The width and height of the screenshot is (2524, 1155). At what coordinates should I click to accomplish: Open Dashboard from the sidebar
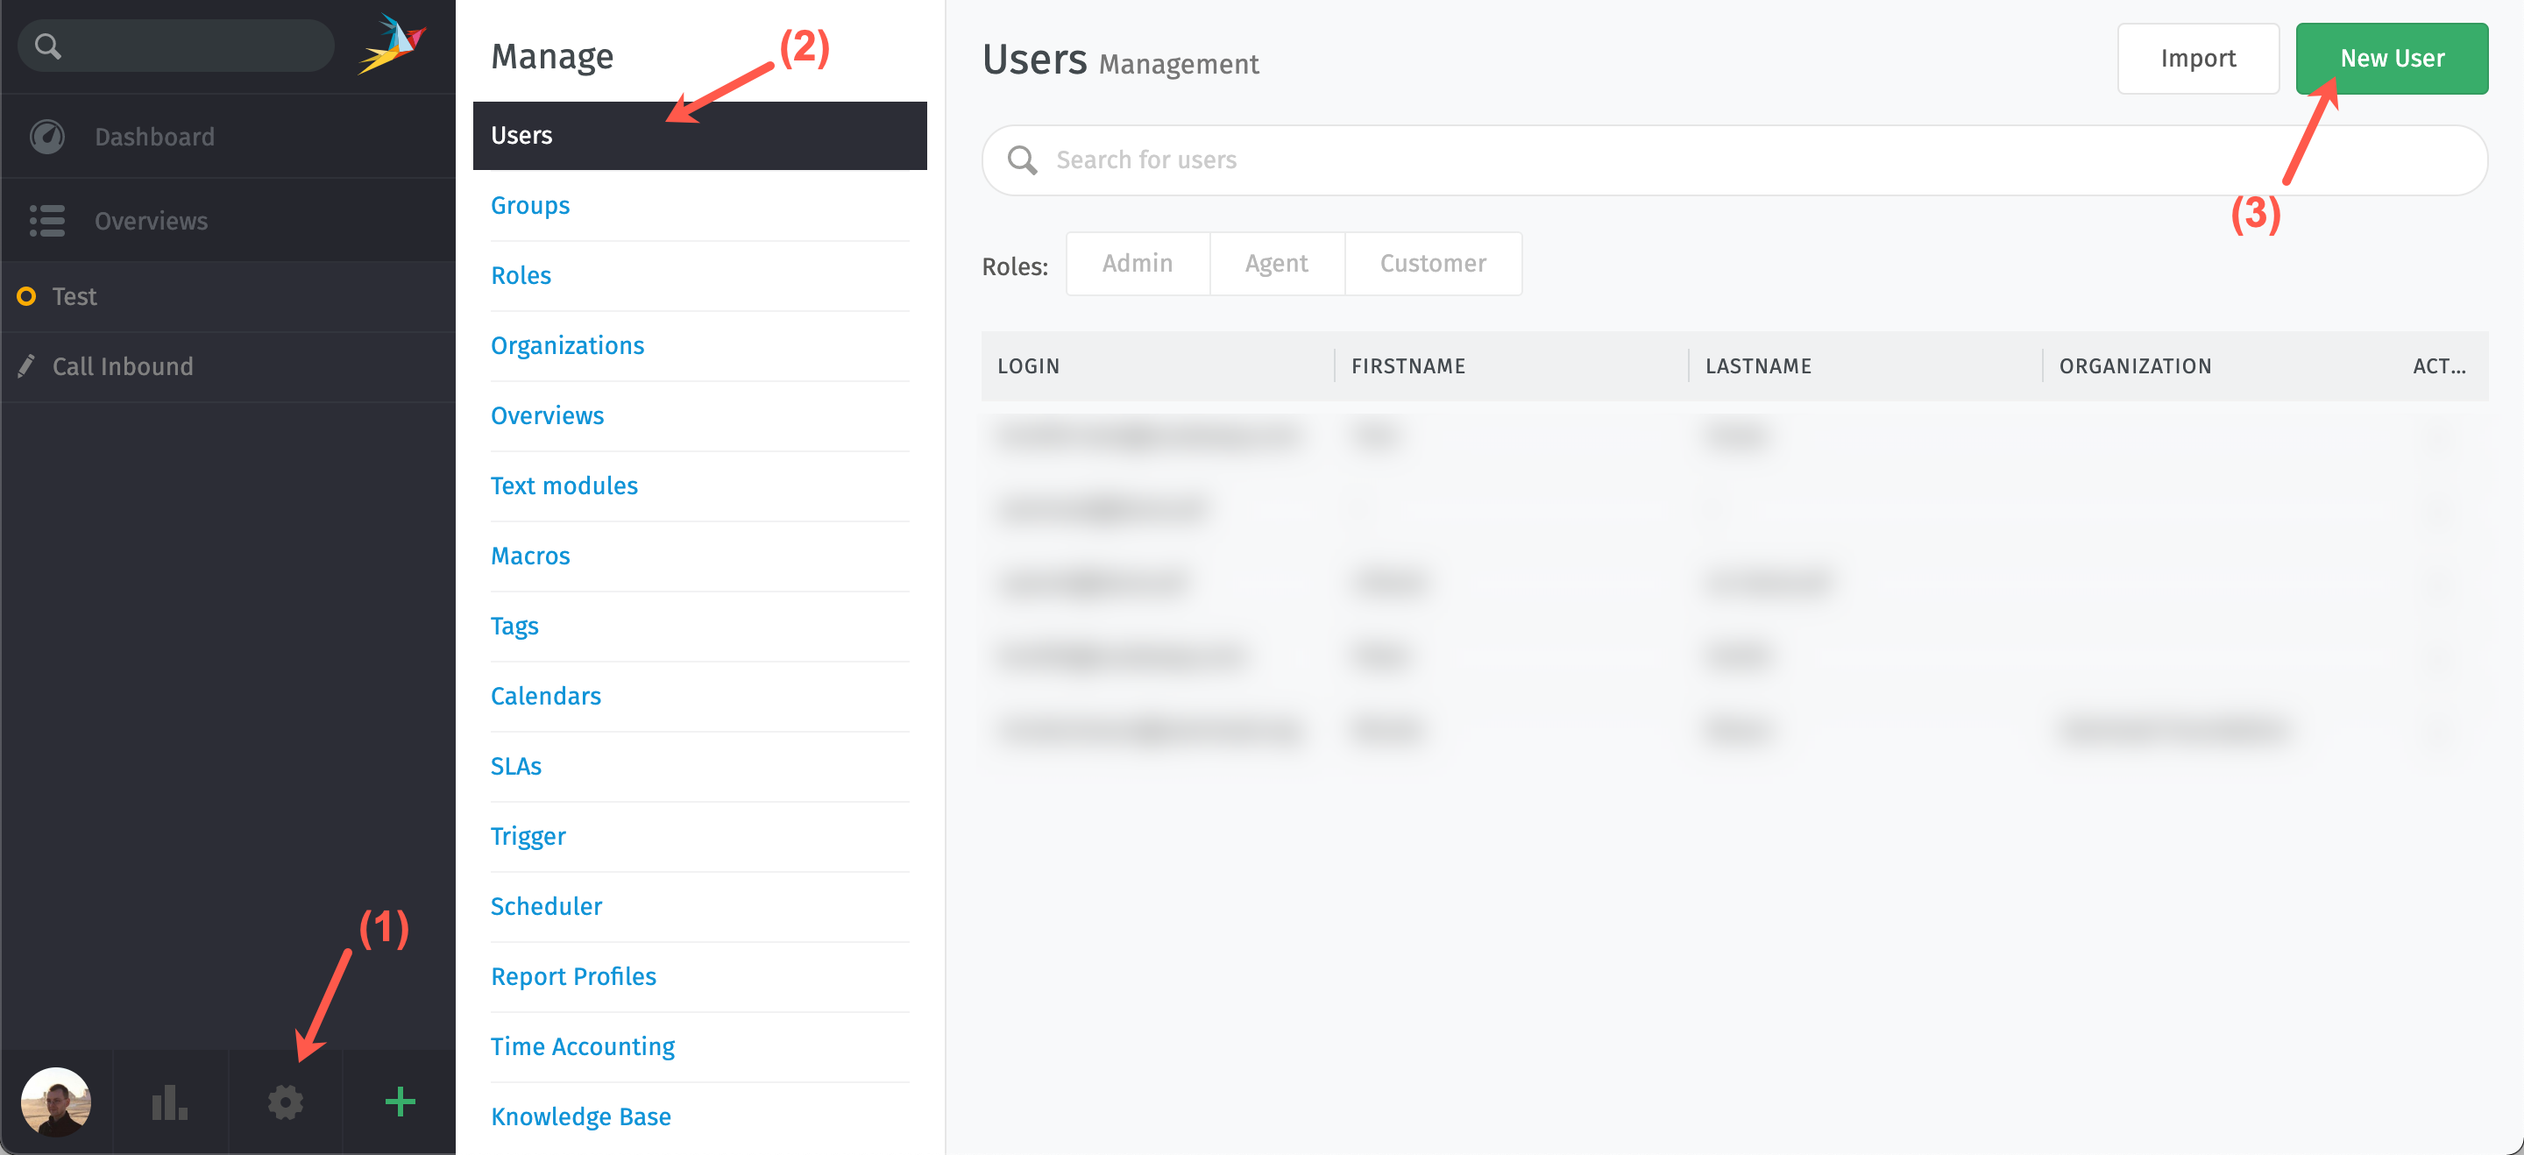[154, 136]
